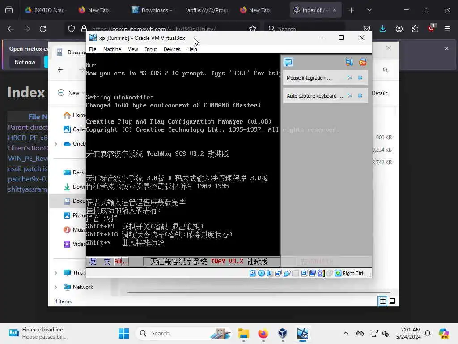
Task: Switch to the ВИДЕО 3.rar browser tab
Action: click(46, 10)
